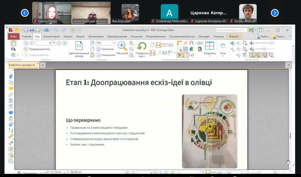
Task: Click the Actual Size 1:1 icon
Action: coord(79,46)
